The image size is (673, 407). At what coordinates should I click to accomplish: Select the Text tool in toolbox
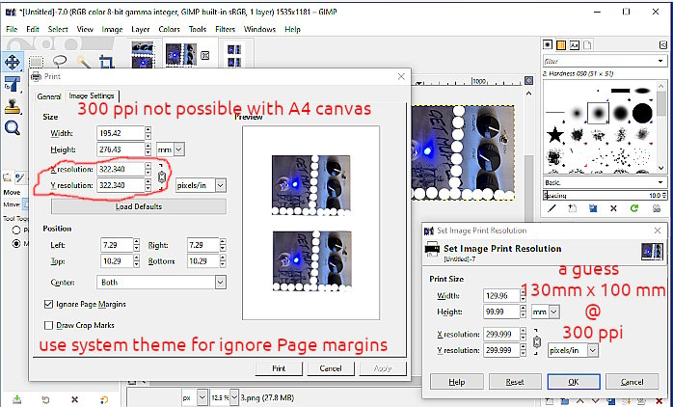click(12, 83)
